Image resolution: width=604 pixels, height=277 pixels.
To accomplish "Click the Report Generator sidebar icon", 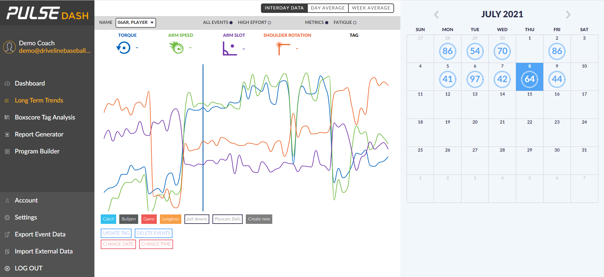I will pyautogui.click(x=7, y=135).
